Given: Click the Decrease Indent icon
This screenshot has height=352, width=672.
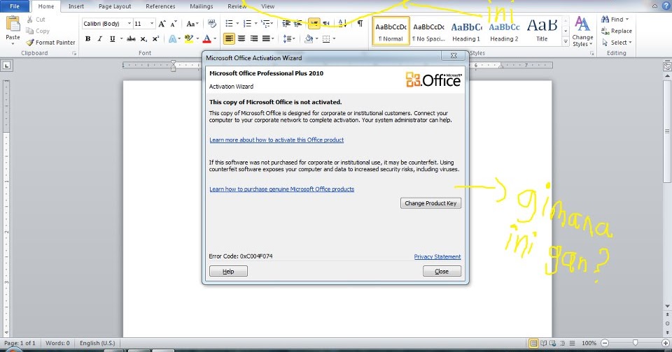Looking at the screenshot, I should point(286,24).
